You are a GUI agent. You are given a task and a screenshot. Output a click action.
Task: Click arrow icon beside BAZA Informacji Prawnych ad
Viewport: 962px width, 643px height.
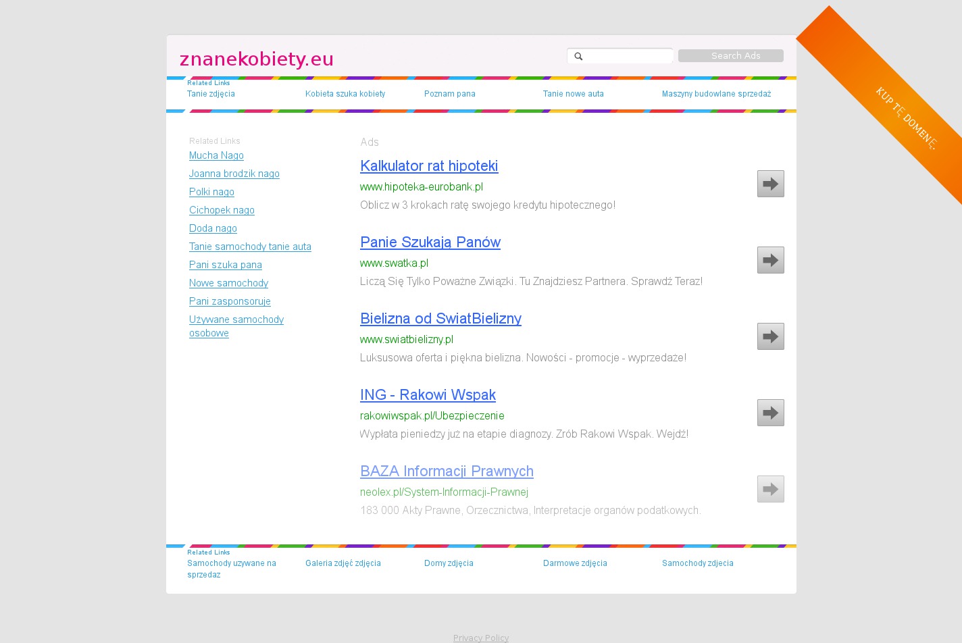[x=770, y=489]
